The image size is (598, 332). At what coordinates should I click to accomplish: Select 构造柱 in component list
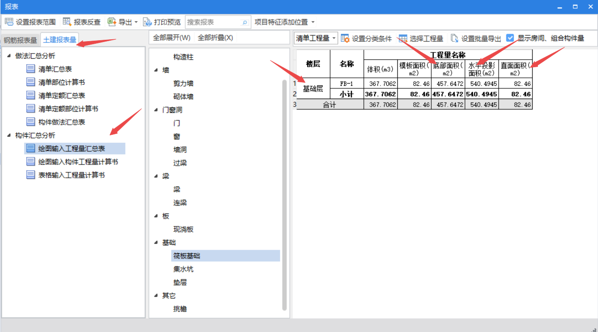[x=183, y=57]
